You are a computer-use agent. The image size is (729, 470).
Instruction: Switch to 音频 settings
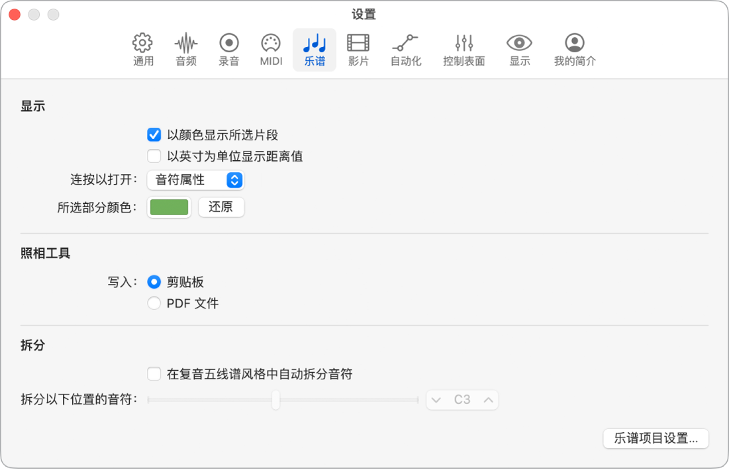click(x=185, y=50)
